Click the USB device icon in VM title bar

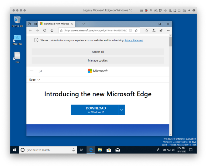point(151,10)
